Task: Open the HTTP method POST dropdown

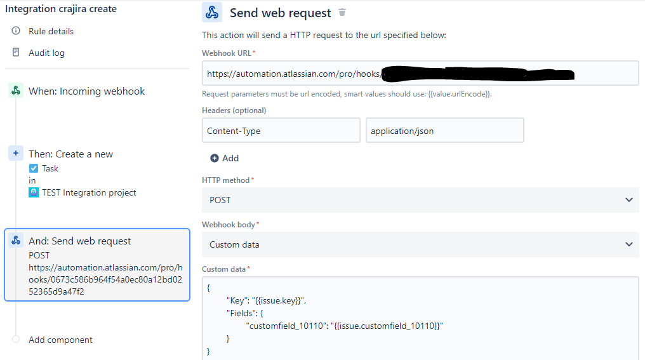Action: (x=420, y=200)
